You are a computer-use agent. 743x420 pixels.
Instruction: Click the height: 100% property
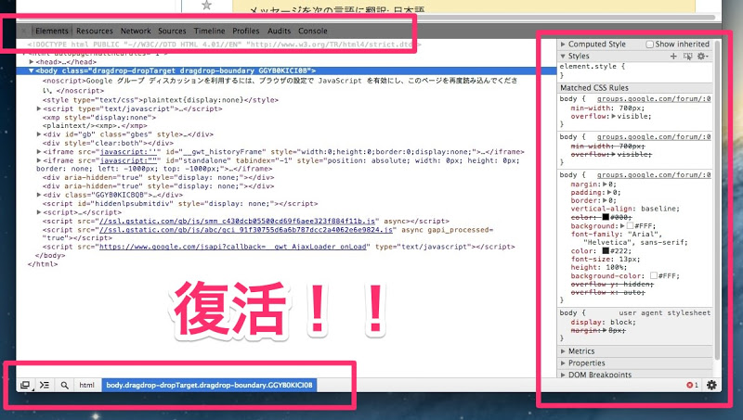pyautogui.click(x=598, y=267)
